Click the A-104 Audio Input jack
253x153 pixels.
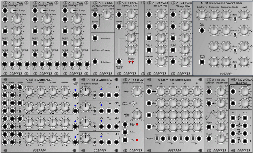pos(202,30)
